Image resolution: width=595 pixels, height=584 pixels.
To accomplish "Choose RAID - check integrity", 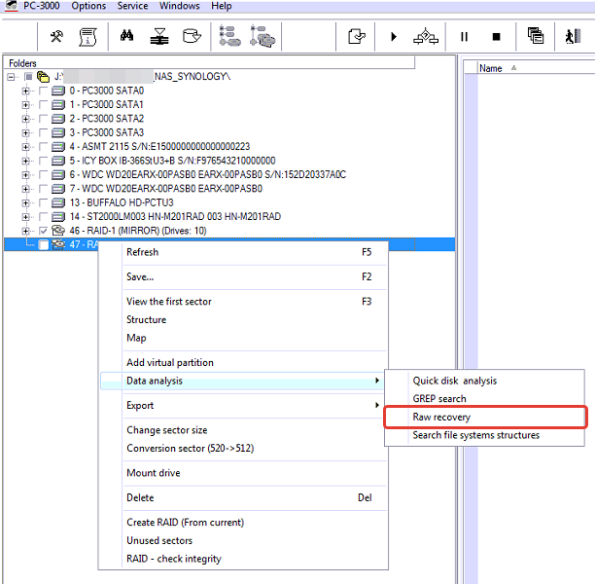I will click(x=243, y=559).
